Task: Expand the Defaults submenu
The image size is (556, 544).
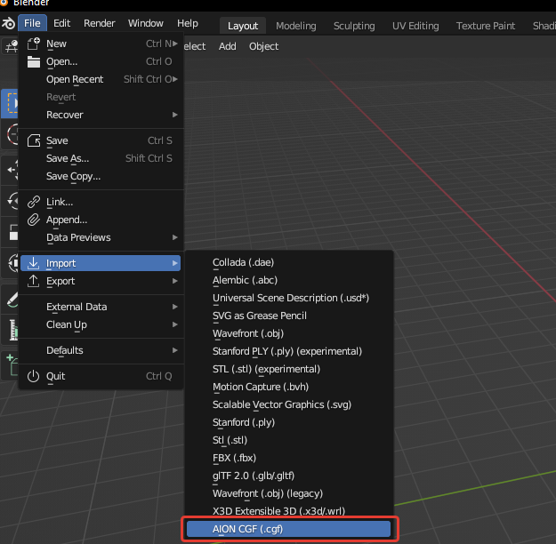Action: click(101, 350)
